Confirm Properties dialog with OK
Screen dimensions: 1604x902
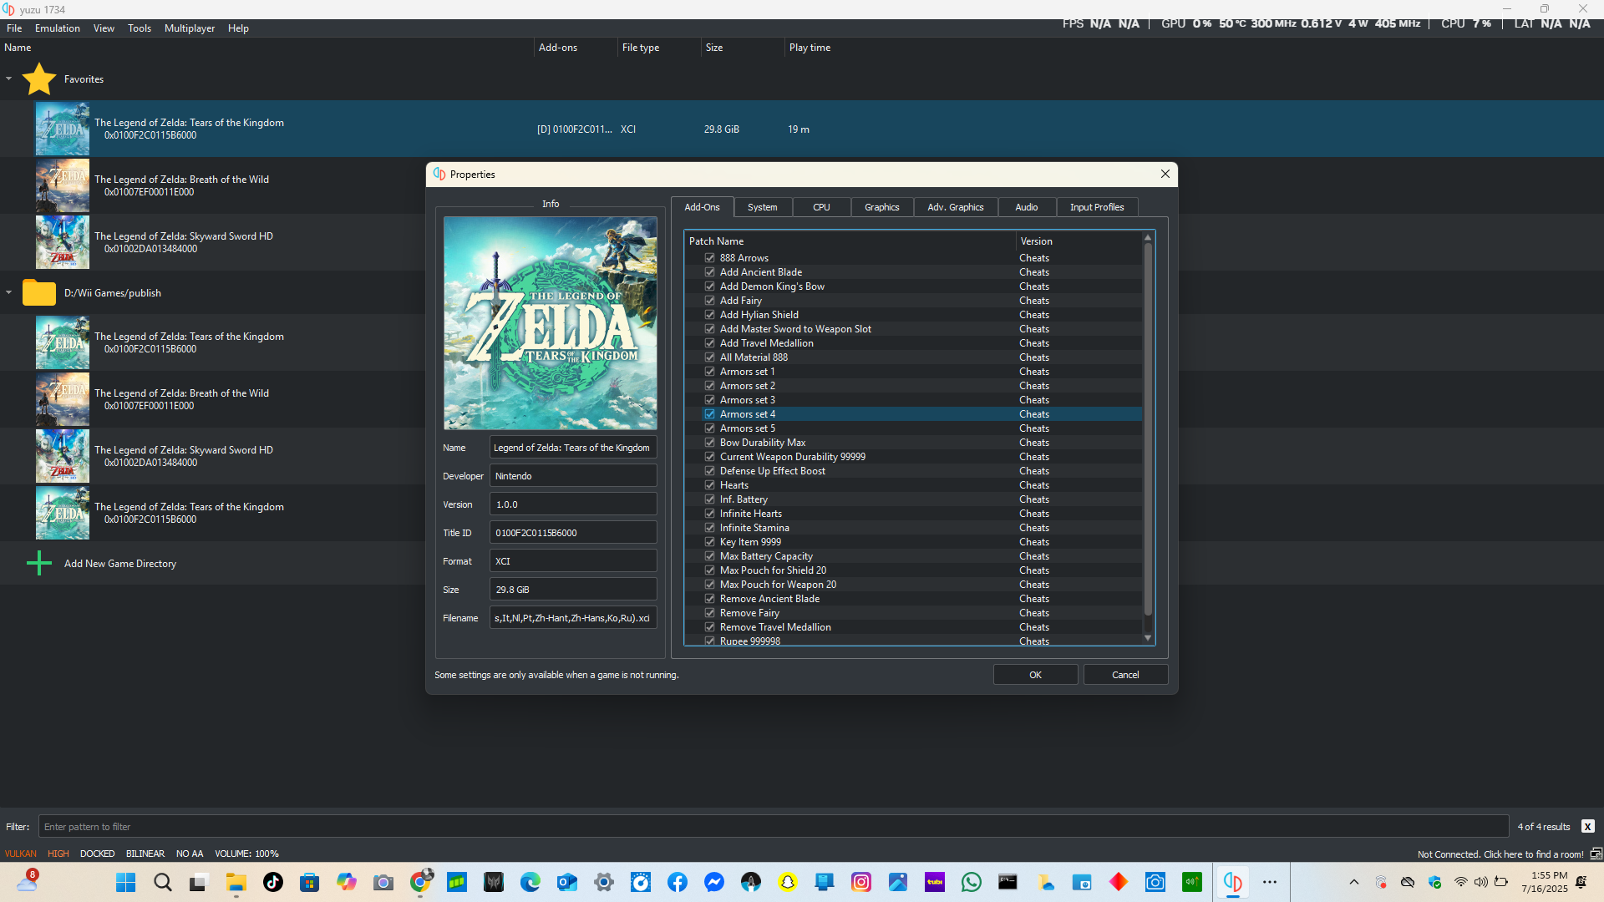pos(1035,675)
